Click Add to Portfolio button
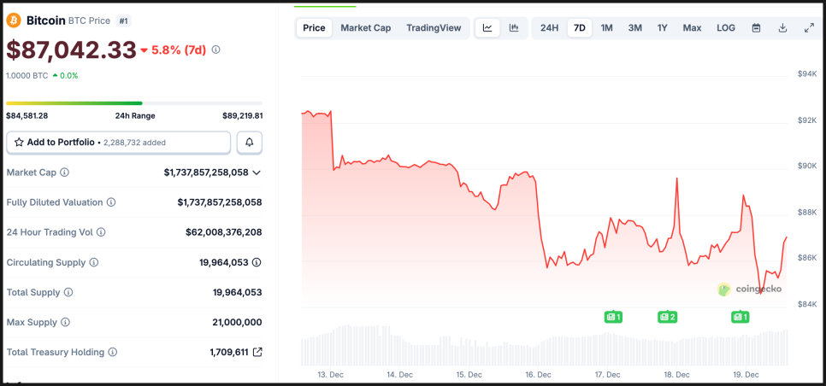Viewport: 826px width, 386px height. (x=118, y=143)
